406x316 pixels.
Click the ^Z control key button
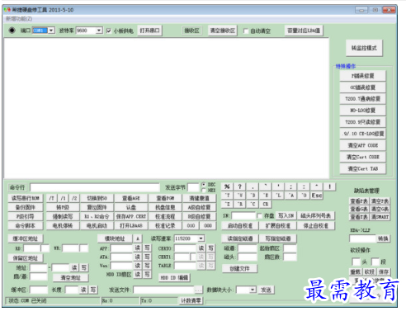point(227,204)
